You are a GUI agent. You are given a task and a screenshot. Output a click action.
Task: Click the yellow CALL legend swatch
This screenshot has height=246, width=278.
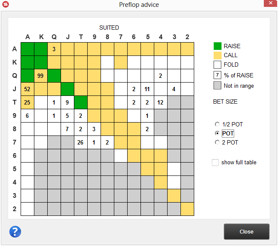(x=217, y=55)
